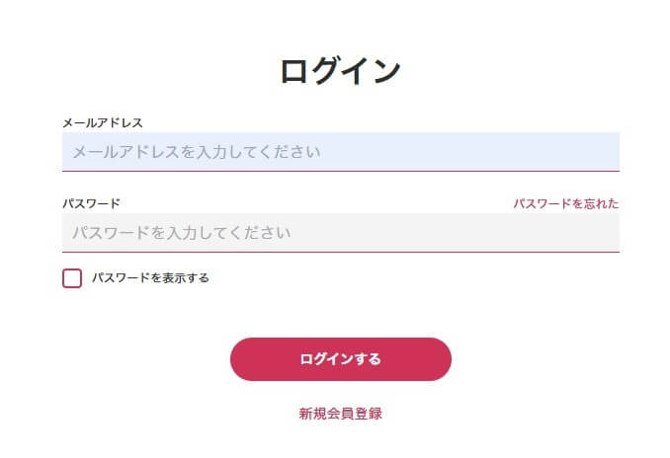Start password recovery via the forgot password link
This screenshot has width=670, height=458.
click(x=565, y=203)
